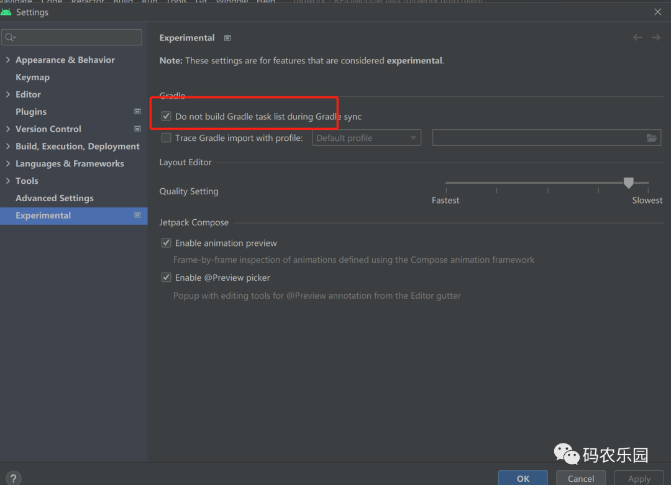This screenshot has height=485, width=671.
Task: Click the Quality Setting label
Action: pos(189,191)
